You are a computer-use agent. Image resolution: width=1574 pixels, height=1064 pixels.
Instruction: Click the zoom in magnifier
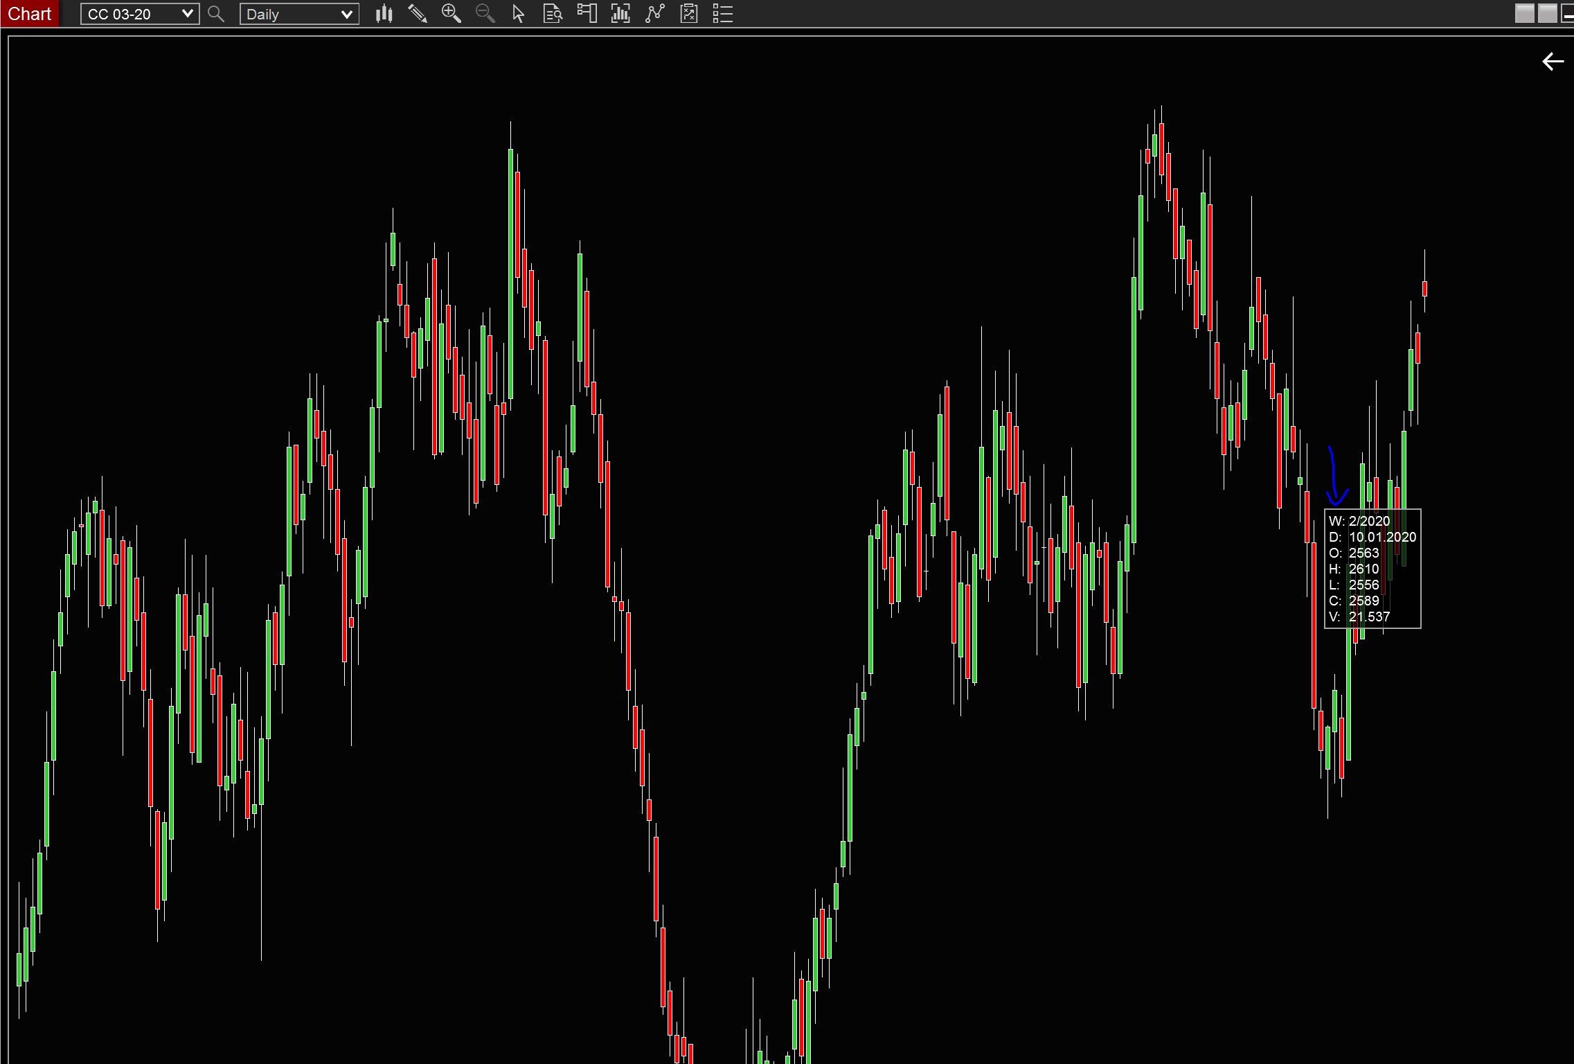point(451,14)
